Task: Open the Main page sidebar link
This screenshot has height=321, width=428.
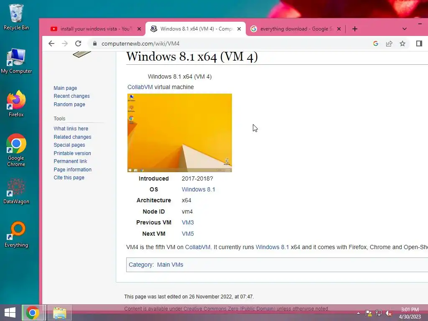Action: click(x=65, y=88)
